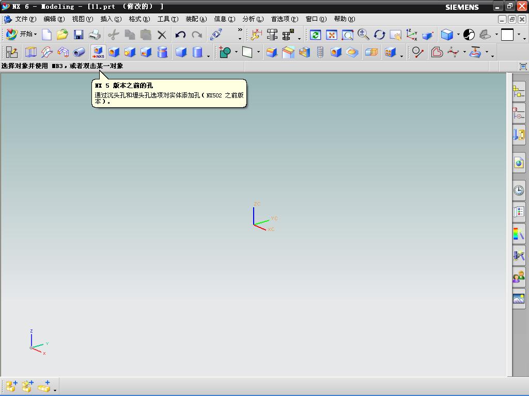Toggle the full screen button at status line

[523, 67]
